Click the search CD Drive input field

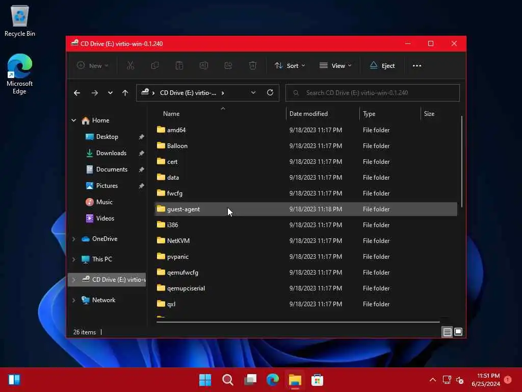[373, 93]
